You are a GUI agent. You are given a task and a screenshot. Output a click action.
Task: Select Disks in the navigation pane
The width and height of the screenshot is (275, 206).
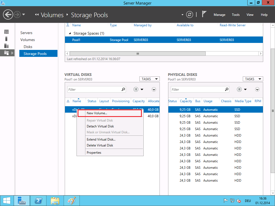coord(28,47)
